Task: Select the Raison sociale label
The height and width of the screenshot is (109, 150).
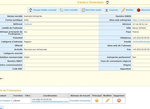Action: click(x=15, y=16)
